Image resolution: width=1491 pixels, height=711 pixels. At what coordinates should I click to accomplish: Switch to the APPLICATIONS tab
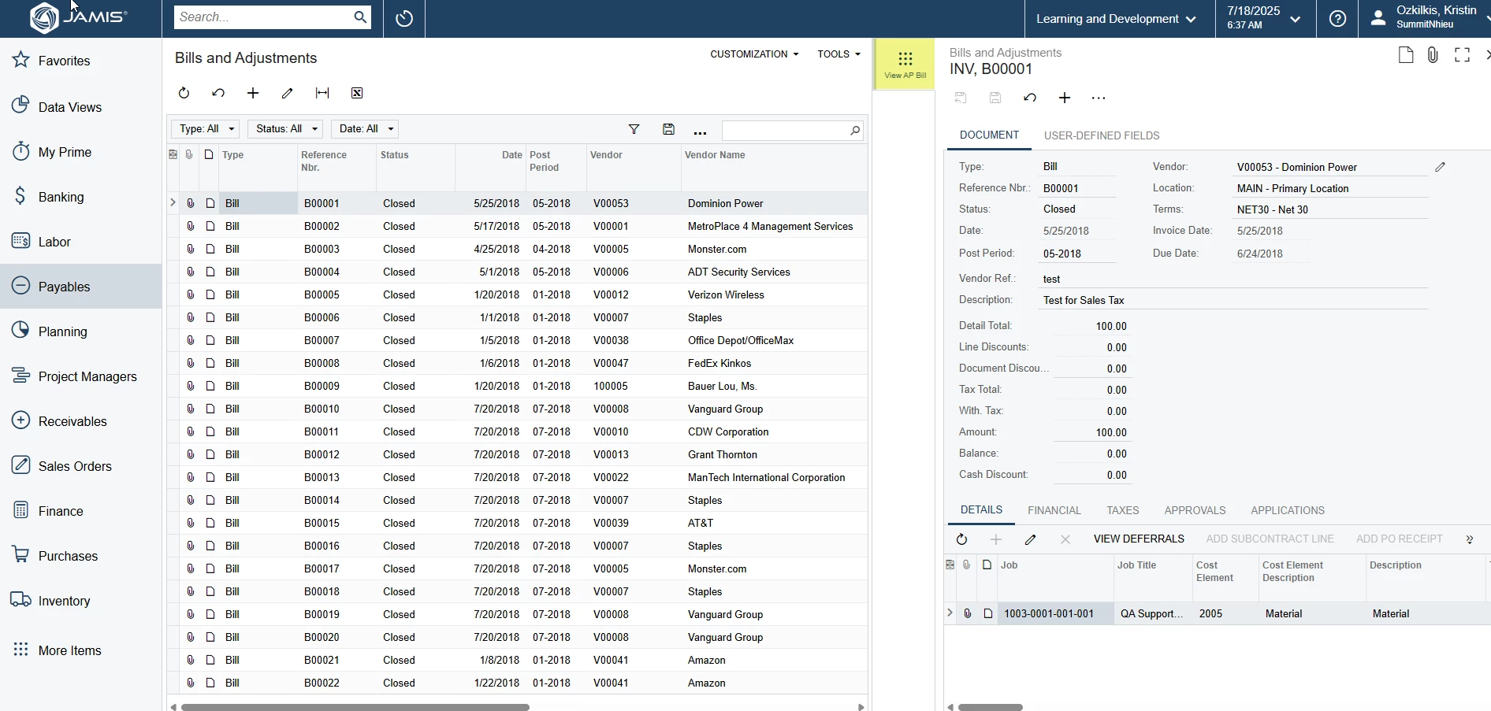(x=1288, y=510)
